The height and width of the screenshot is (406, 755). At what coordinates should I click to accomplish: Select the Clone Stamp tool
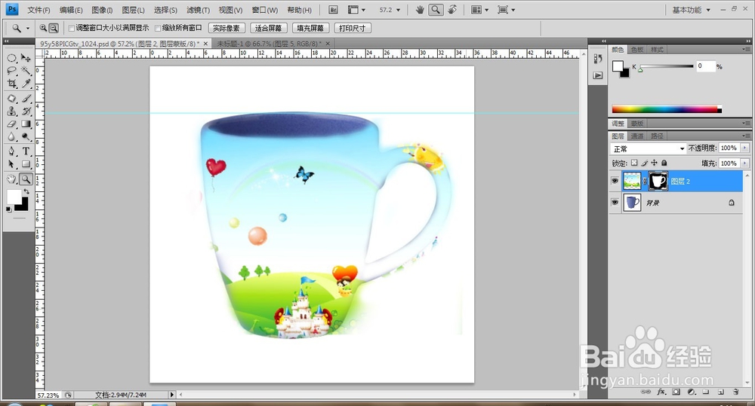coord(12,111)
